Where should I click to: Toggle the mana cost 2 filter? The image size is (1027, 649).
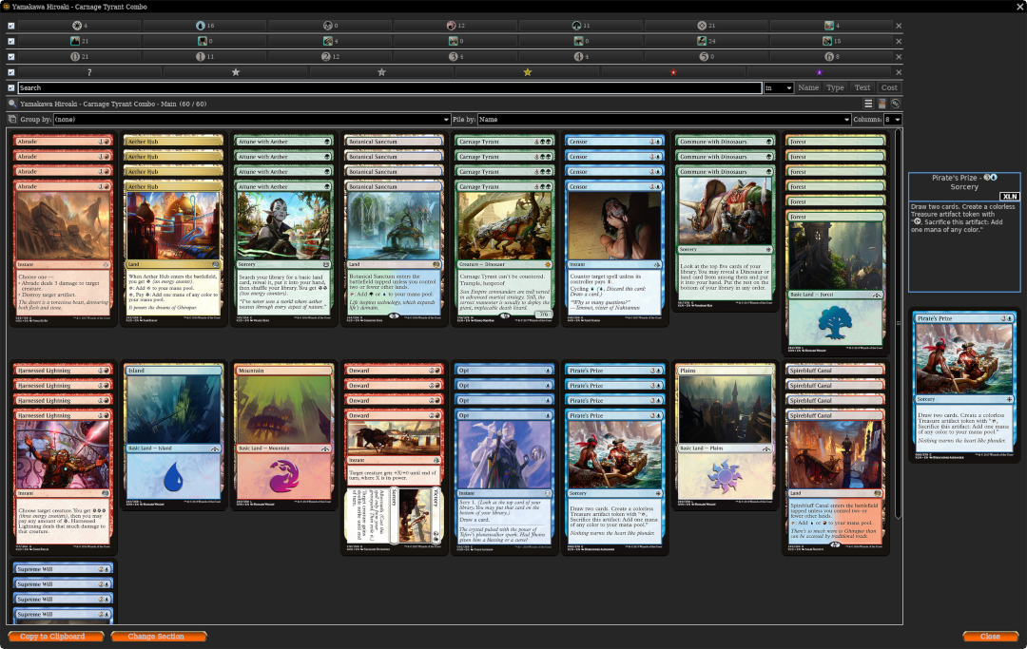(x=330, y=57)
